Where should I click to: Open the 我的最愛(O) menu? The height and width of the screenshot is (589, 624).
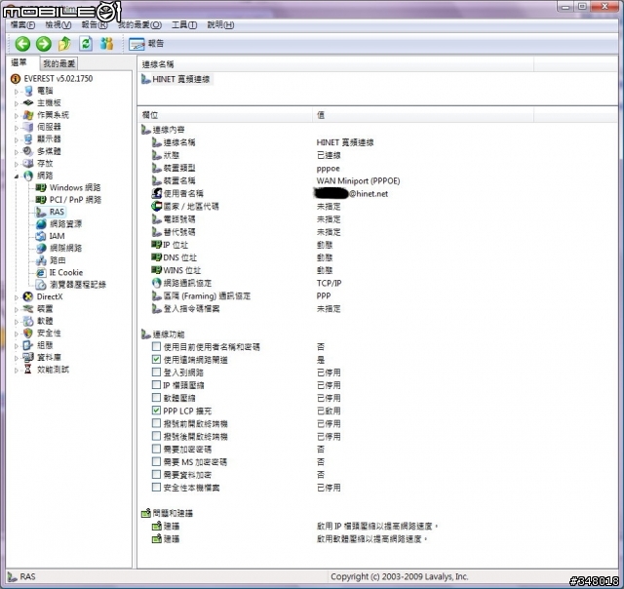tap(139, 25)
